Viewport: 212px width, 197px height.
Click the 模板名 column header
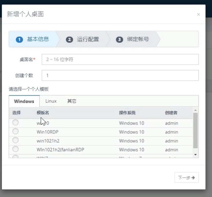click(x=43, y=113)
